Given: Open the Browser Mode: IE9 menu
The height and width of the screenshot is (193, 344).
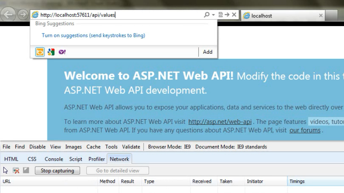Looking at the screenshot, I should click(x=169, y=147).
